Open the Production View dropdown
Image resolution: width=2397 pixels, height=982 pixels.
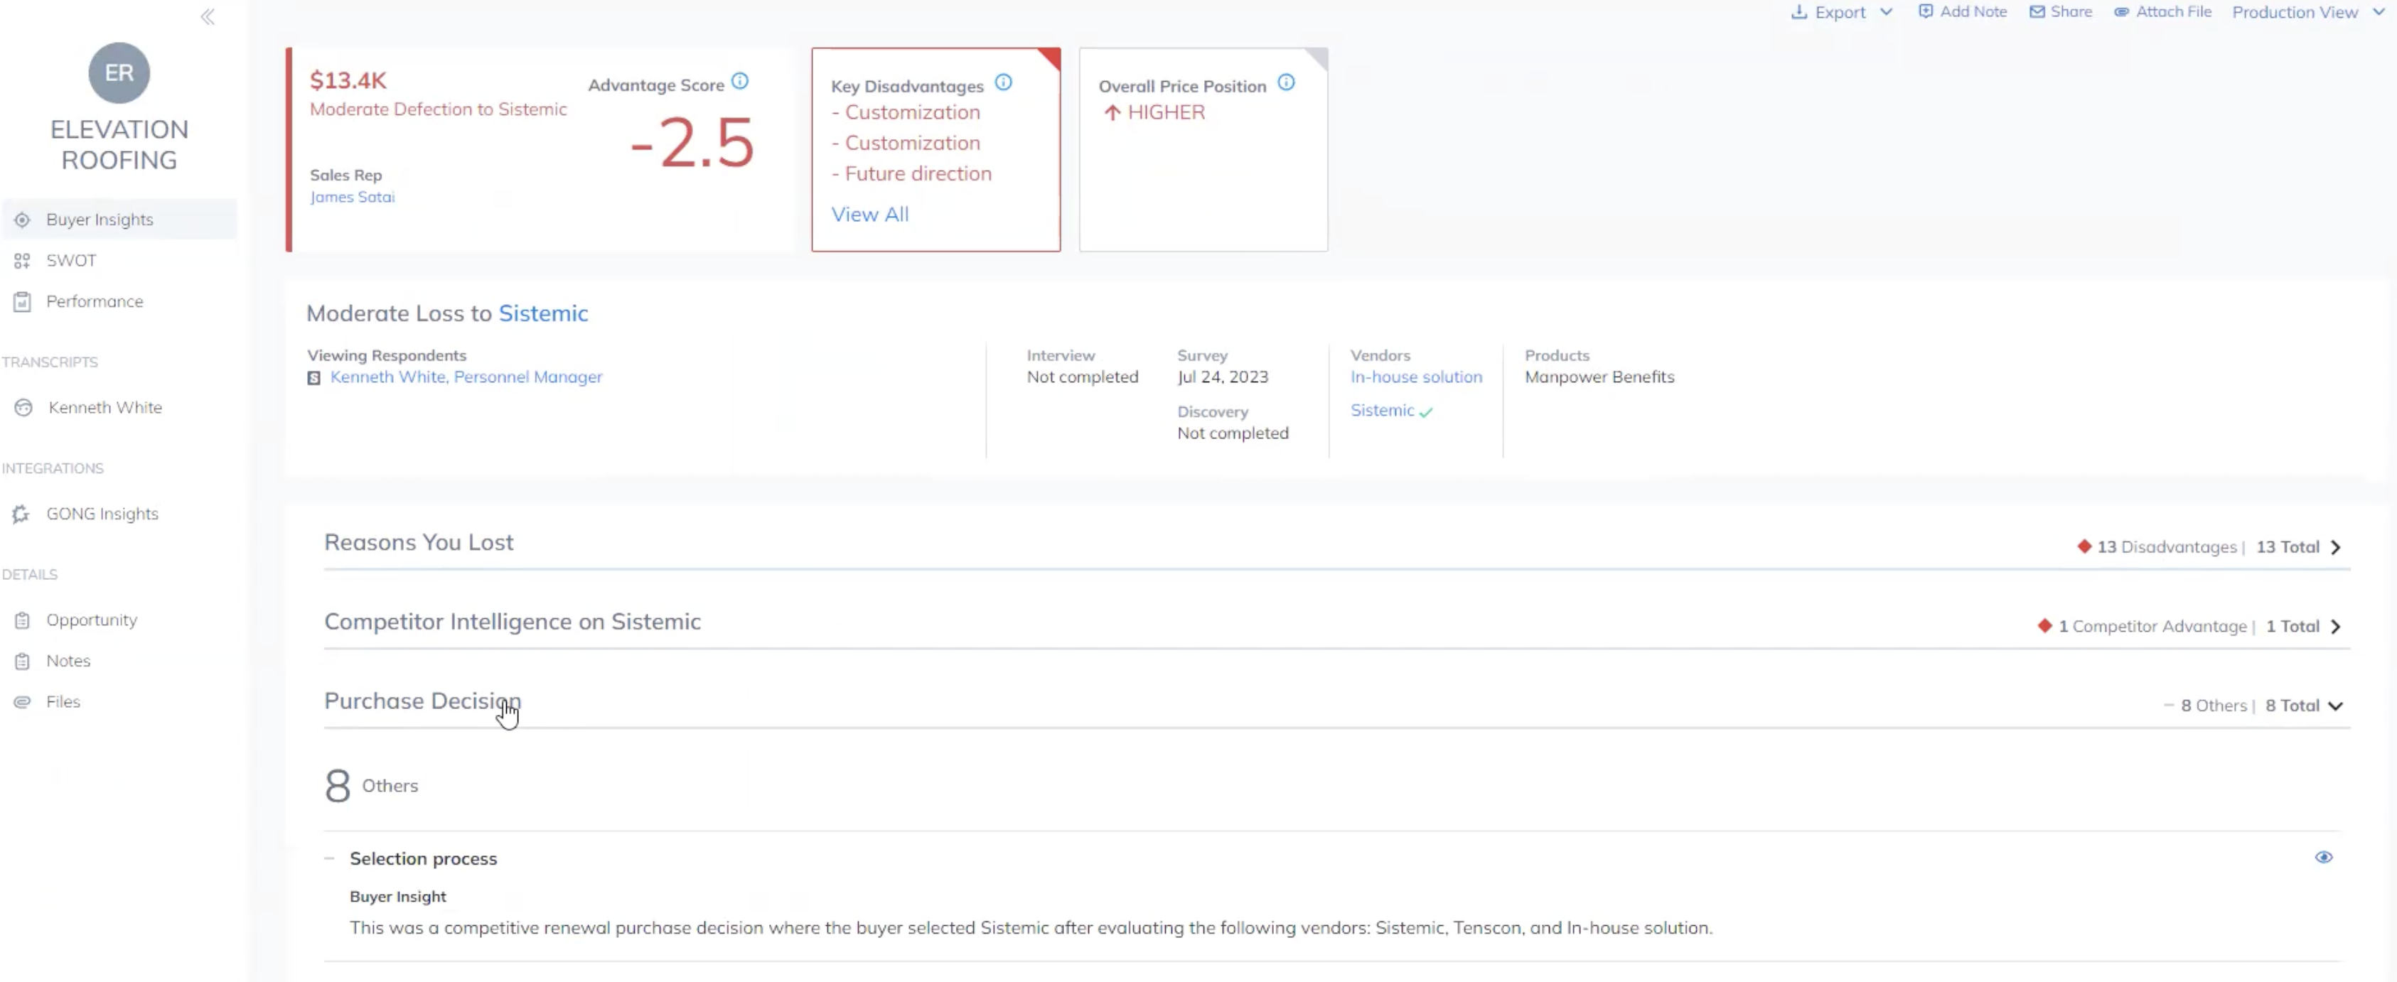click(x=2309, y=12)
